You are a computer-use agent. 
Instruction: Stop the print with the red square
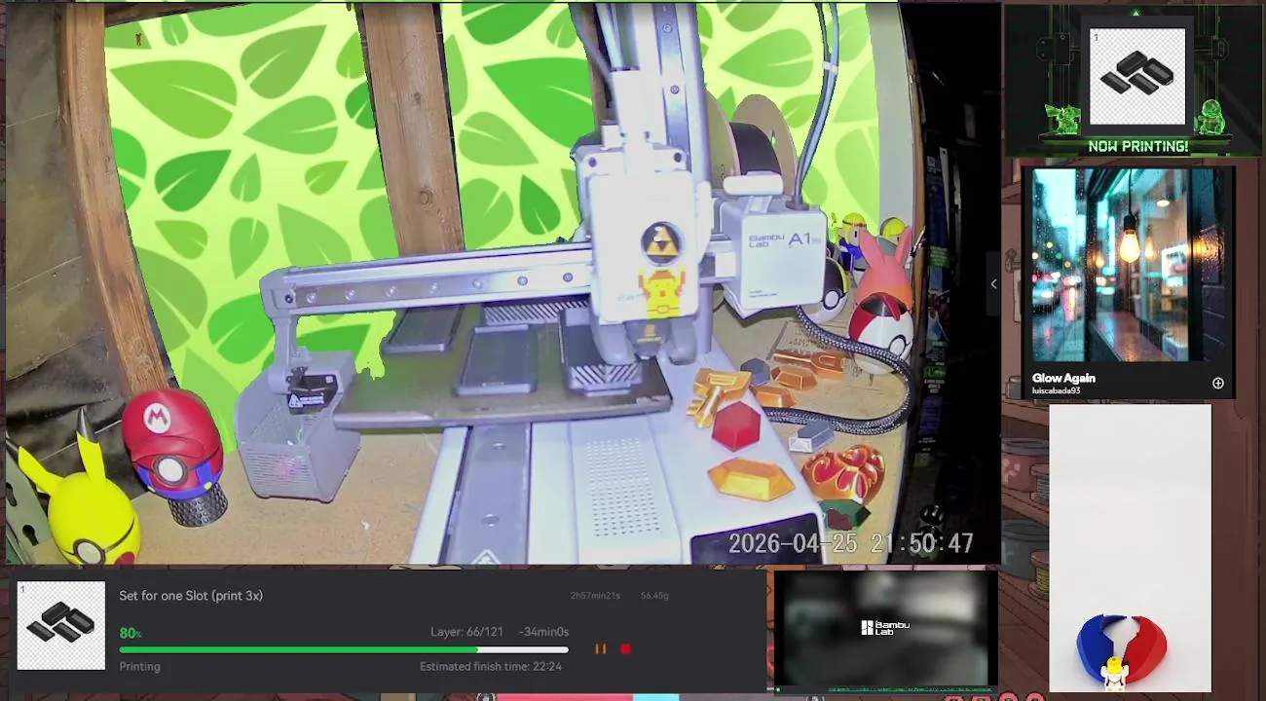tap(625, 648)
